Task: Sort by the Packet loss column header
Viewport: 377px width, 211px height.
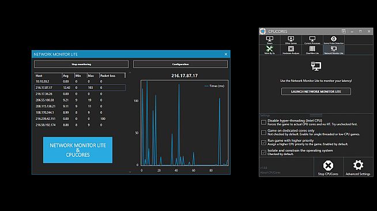Action: tap(112, 76)
